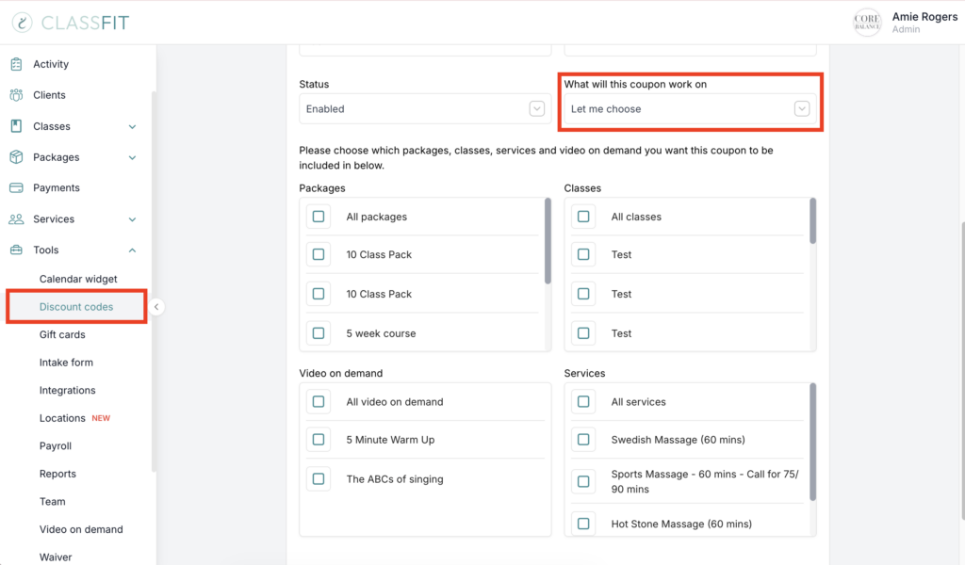This screenshot has width=965, height=565.
Task: Collapse the sidebar with arrow button
Action: click(156, 307)
